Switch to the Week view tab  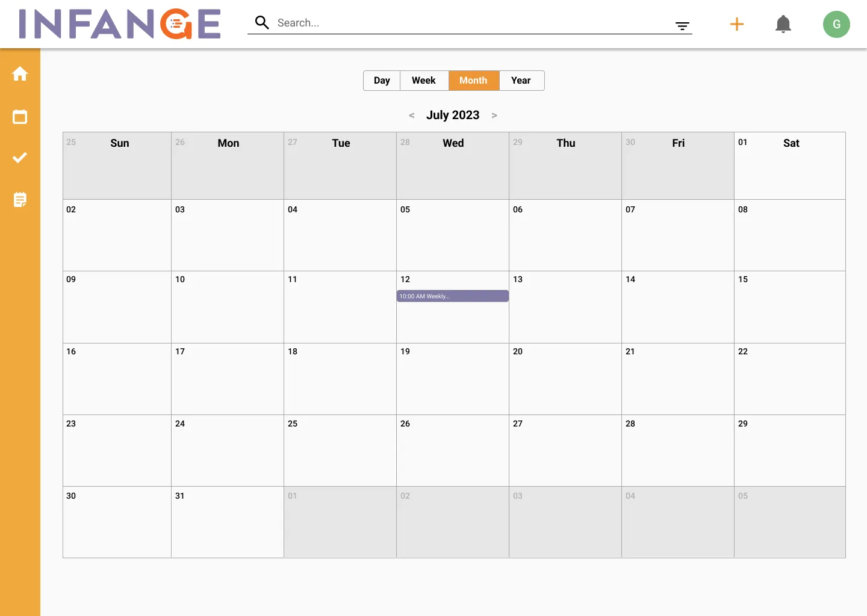[x=424, y=81]
